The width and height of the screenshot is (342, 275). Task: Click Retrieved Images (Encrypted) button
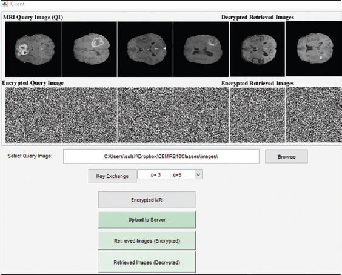(147, 241)
